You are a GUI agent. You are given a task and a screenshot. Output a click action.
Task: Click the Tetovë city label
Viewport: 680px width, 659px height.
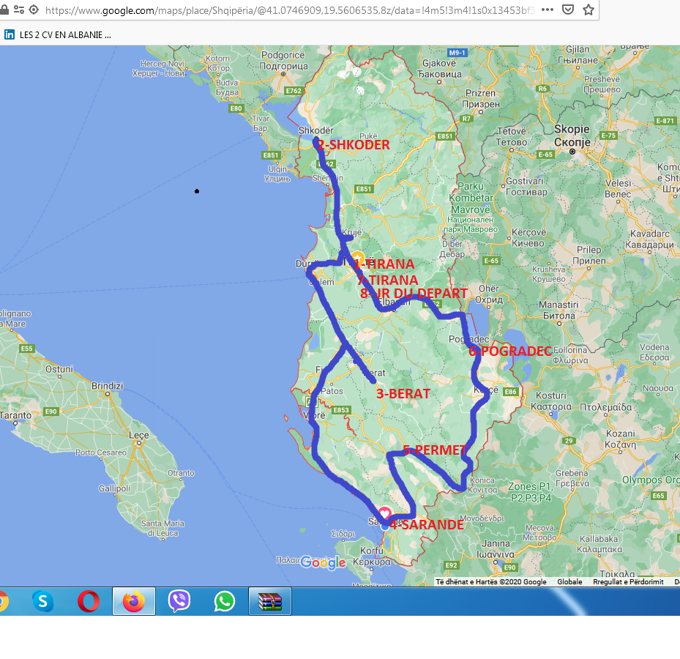[512, 136]
